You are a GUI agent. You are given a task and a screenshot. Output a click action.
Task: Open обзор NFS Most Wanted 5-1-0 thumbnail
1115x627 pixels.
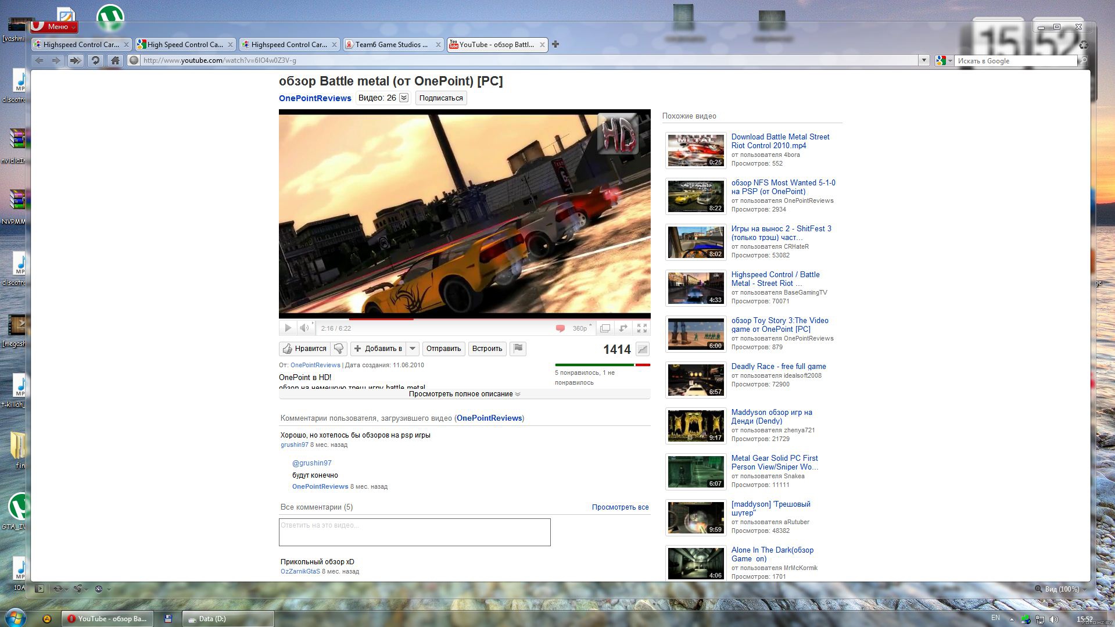[695, 196]
